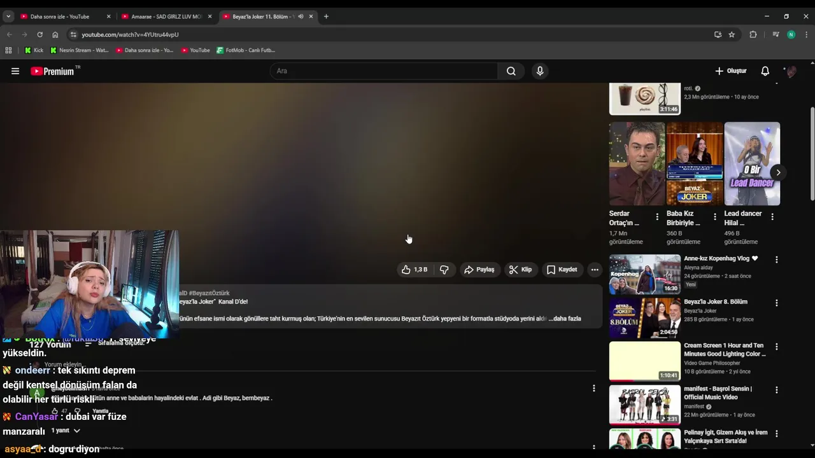Go to browser home page
This screenshot has height=458, width=815.
(55, 34)
